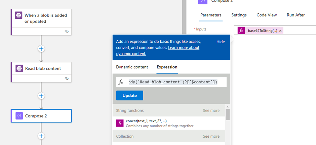Select the Read blob content card

(x=41, y=72)
